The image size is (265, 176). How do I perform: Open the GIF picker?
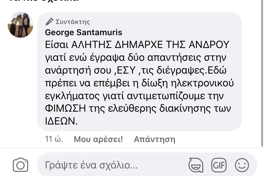point(219,165)
